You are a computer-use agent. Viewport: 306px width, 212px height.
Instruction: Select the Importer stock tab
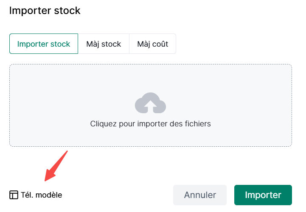click(x=44, y=44)
